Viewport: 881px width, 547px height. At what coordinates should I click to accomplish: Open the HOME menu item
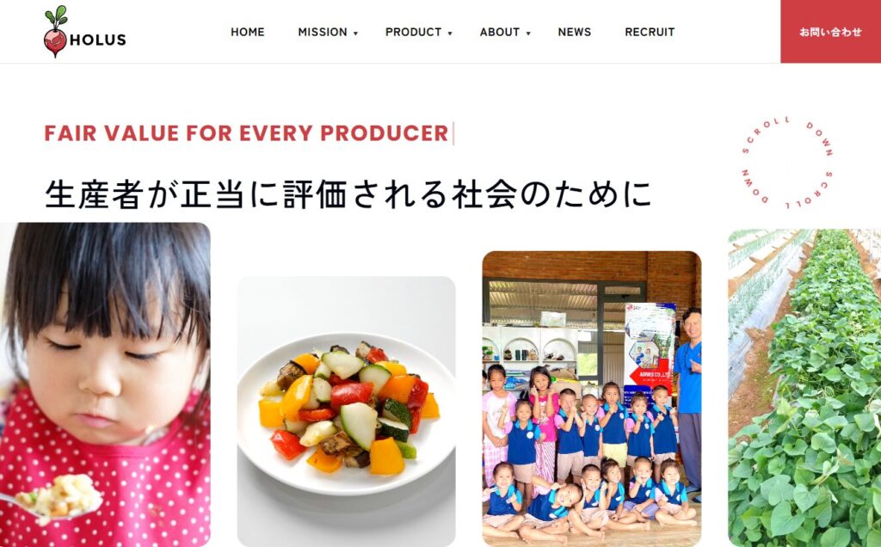click(247, 32)
